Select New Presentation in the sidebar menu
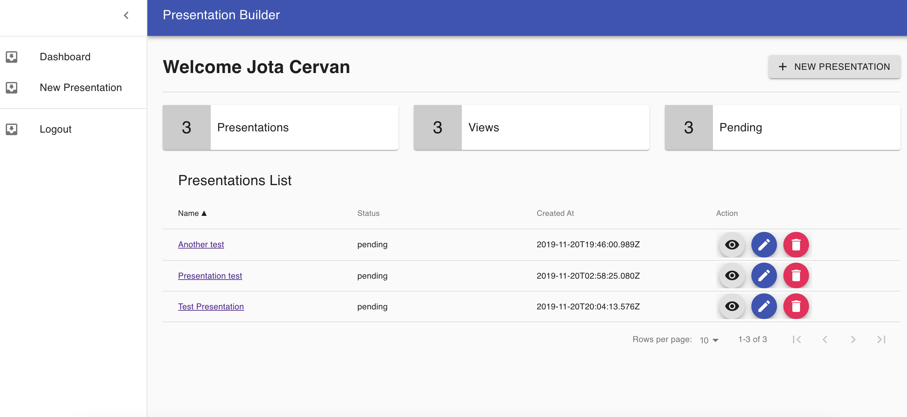 click(x=81, y=87)
